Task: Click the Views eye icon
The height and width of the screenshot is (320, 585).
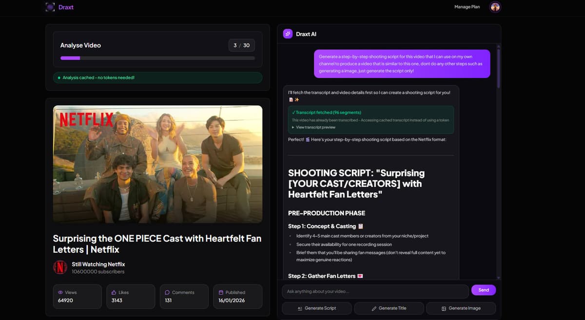Action: (x=61, y=292)
